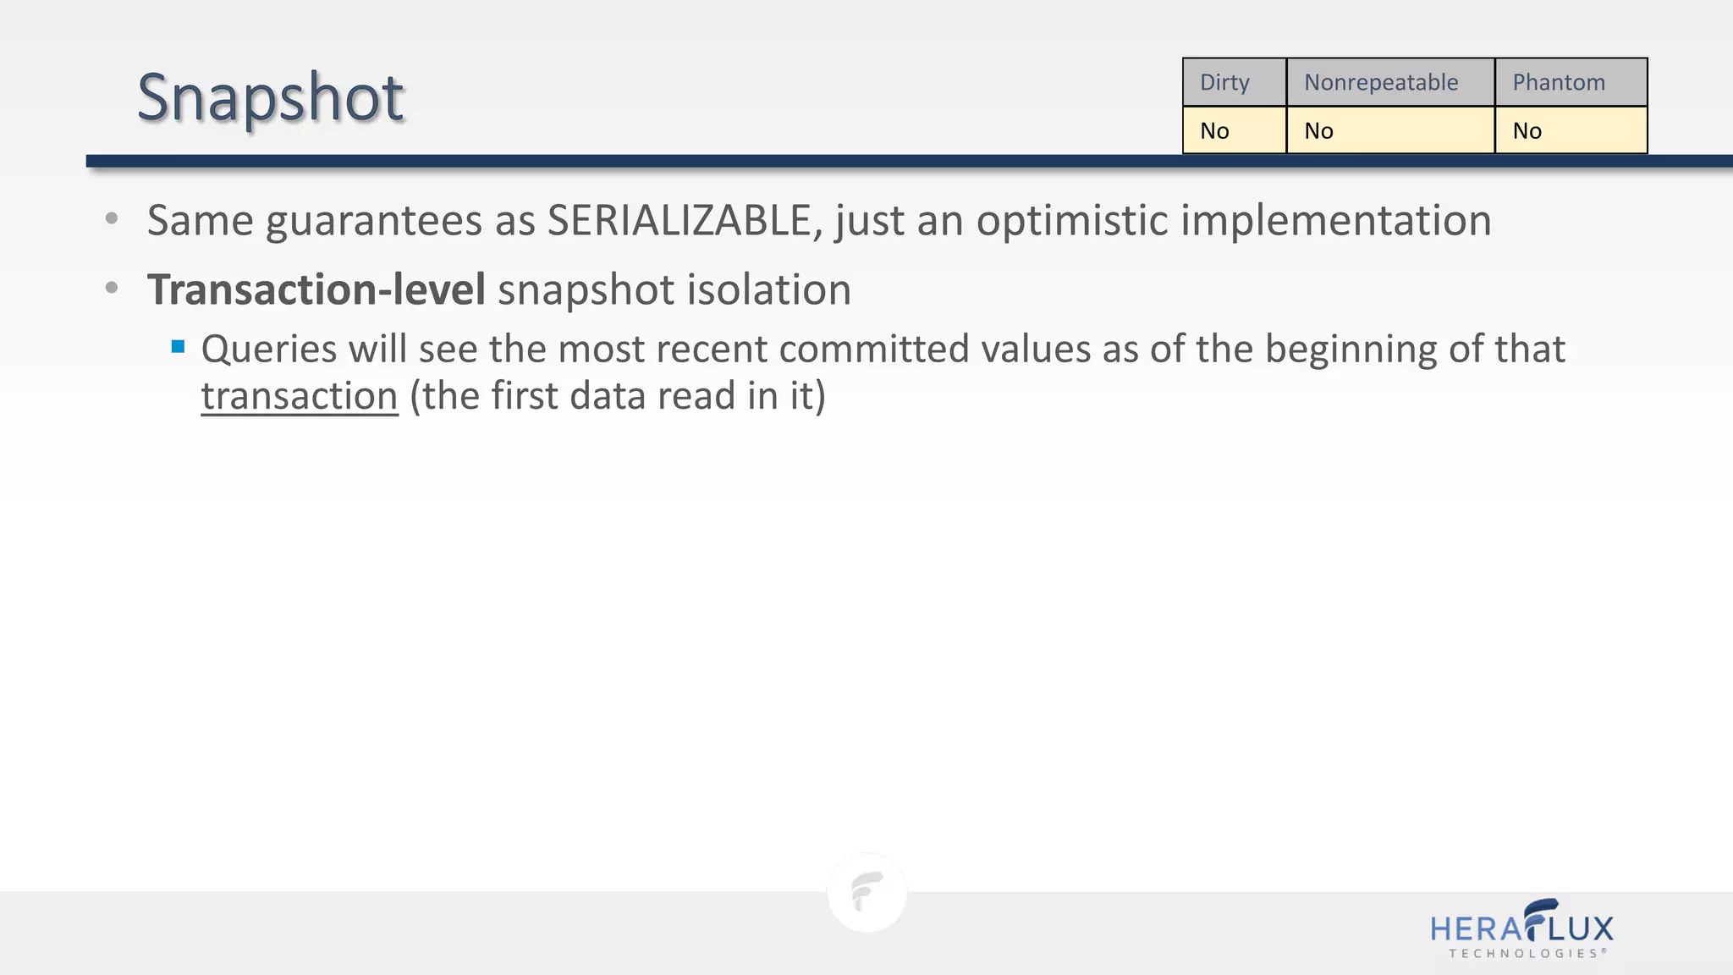Click the bullet beside 'Transaction-level'
The height and width of the screenshot is (975, 1733).
point(112,289)
